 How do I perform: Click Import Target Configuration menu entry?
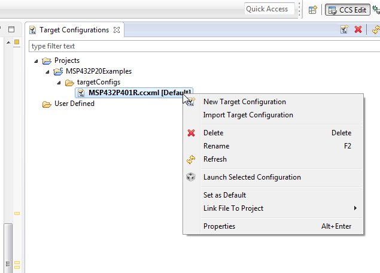(248, 115)
